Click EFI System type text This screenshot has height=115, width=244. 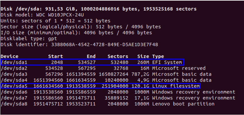167,62
